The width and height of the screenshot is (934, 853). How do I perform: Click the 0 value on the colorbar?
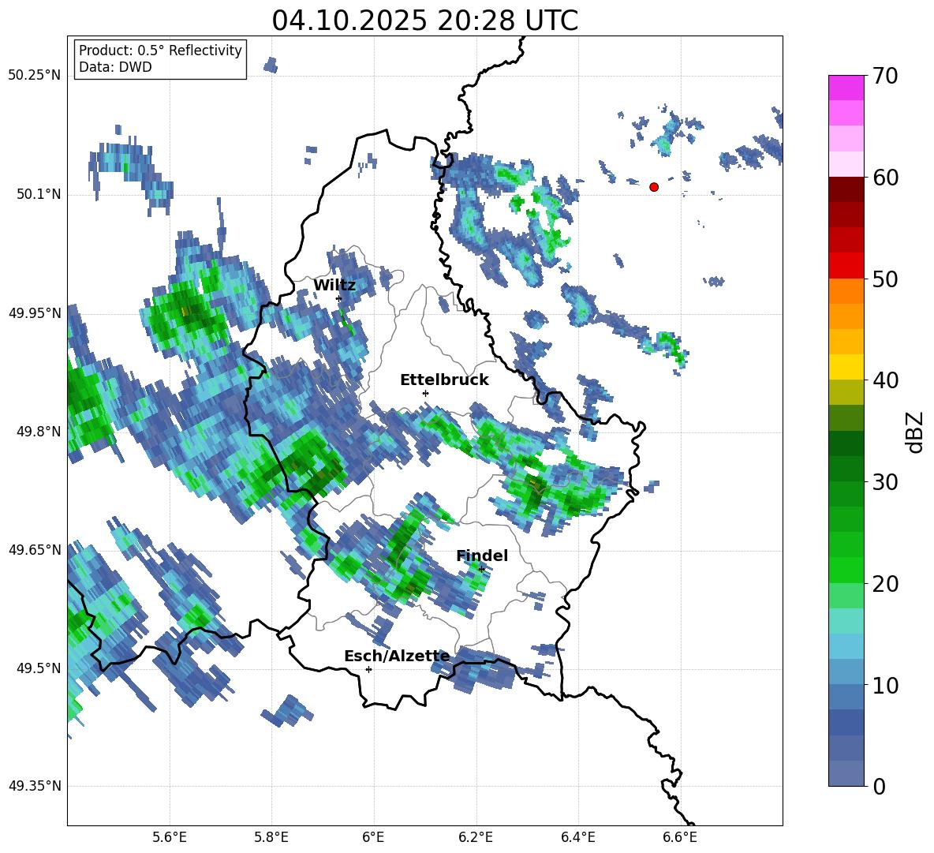[880, 786]
